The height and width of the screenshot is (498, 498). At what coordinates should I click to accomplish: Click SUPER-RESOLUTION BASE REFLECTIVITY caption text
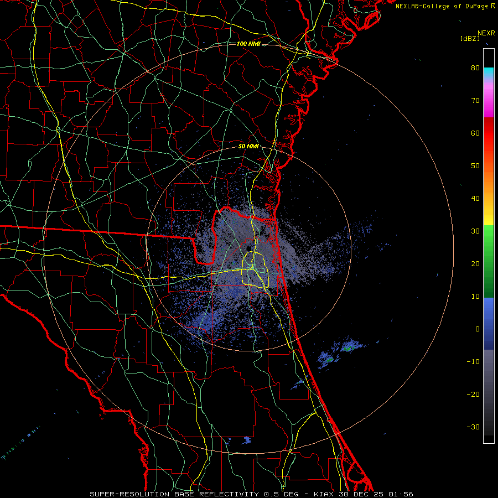tap(174, 494)
